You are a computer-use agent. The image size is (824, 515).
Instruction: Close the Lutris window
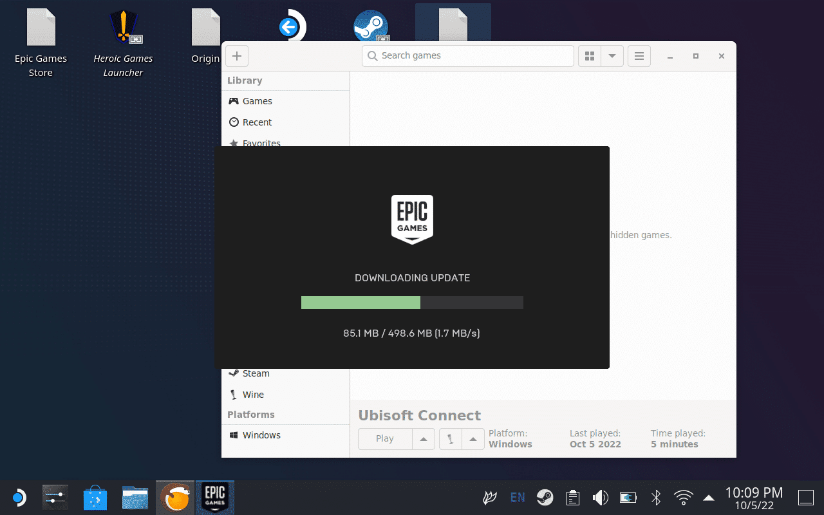pyautogui.click(x=722, y=56)
